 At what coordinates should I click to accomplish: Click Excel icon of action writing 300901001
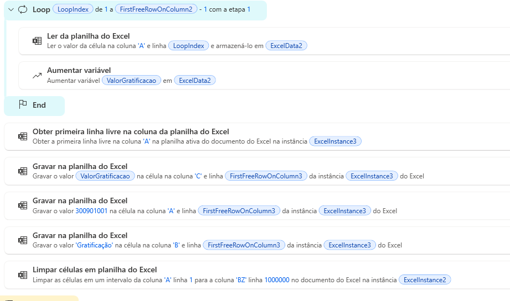coord(23,205)
